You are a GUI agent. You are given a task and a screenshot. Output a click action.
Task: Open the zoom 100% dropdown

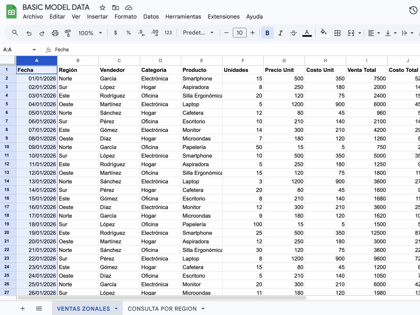tap(90, 33)
